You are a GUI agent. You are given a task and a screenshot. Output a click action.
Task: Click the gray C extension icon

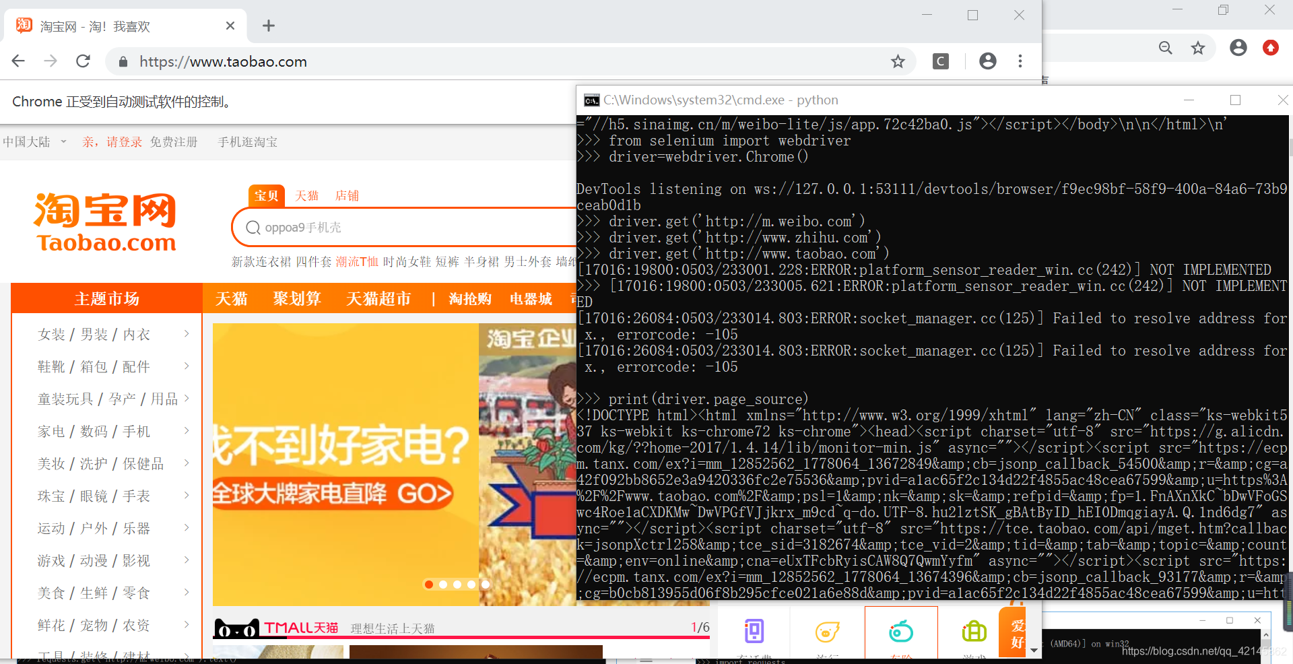(x=941, y=61)
